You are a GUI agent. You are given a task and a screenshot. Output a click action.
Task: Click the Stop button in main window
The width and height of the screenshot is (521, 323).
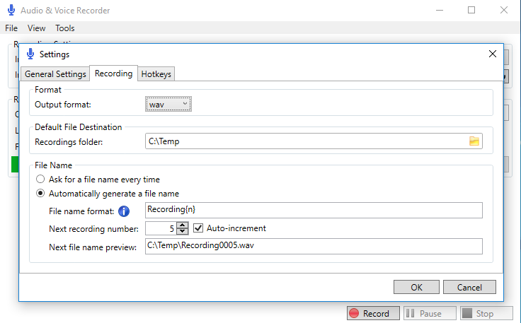(x=486, y=313)
